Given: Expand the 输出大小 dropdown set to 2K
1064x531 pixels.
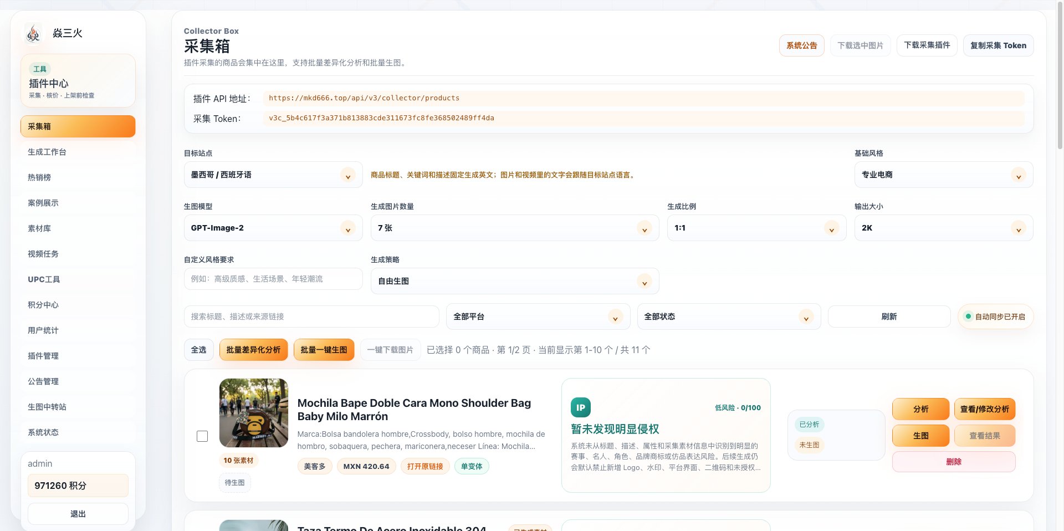Looking at the screenshot, I should pos(944,228).
